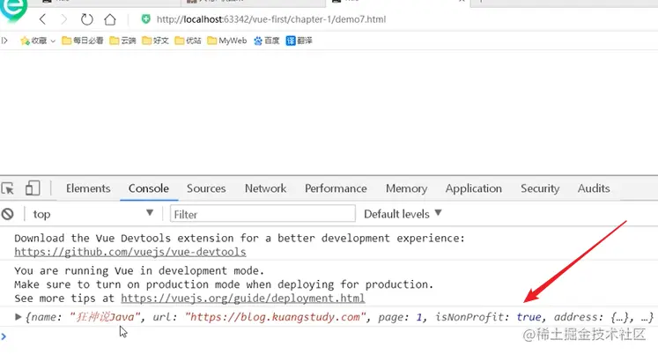Switch to the Performance tab
658x354 pixels.
pyautogui.click(x=336, y=188)
